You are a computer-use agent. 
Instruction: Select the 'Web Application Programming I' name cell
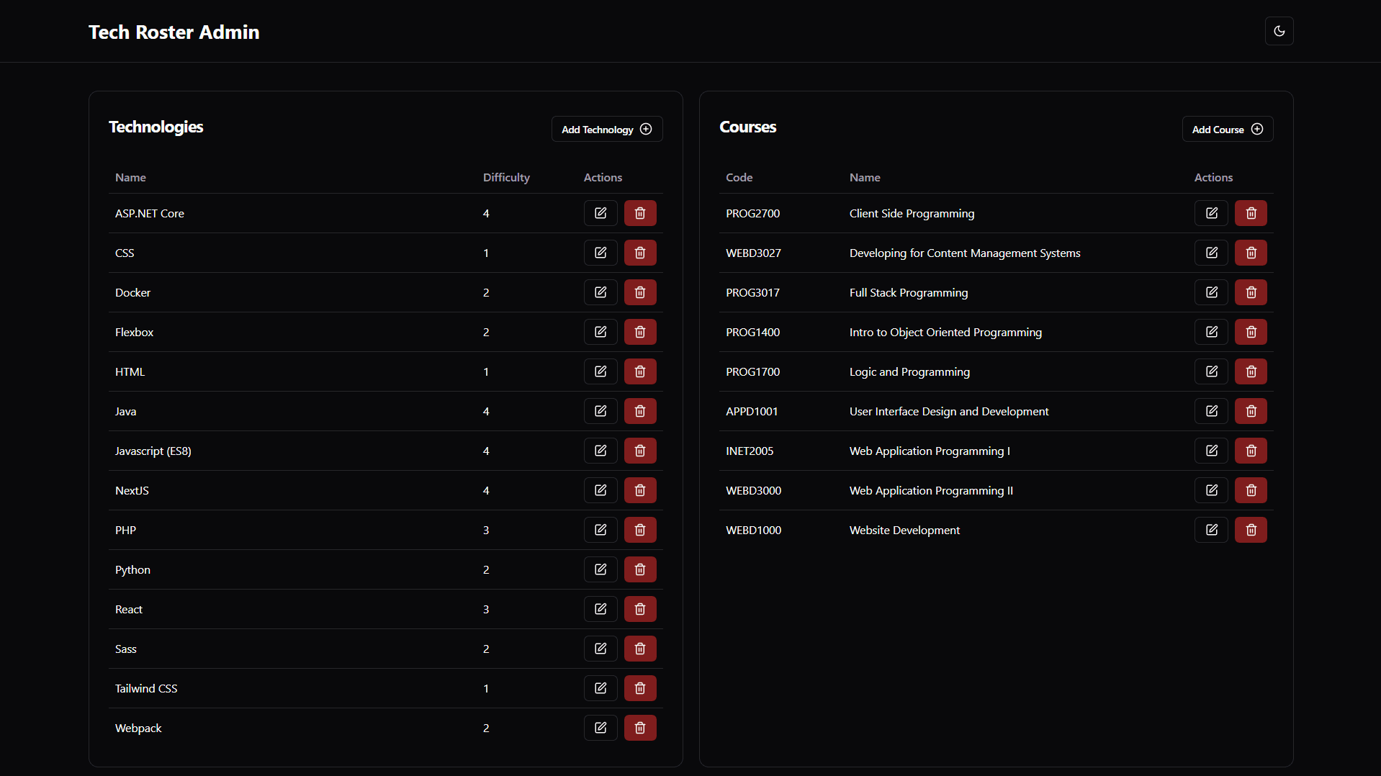pyautogui.click(x=930, y=451)
